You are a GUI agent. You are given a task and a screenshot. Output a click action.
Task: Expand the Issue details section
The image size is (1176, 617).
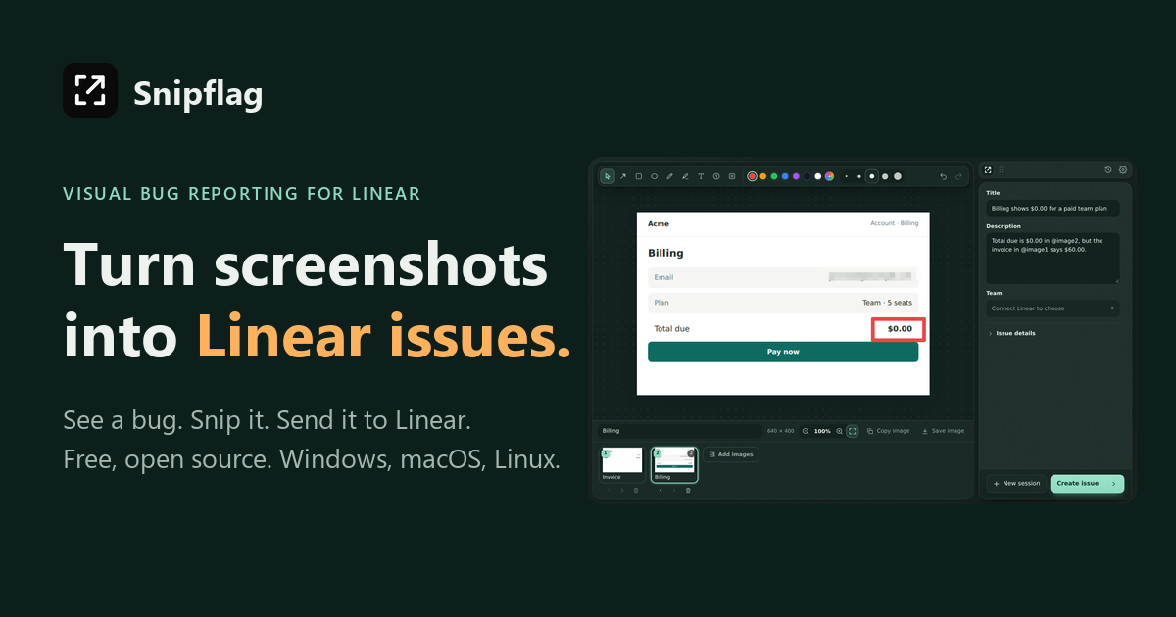1012,333
